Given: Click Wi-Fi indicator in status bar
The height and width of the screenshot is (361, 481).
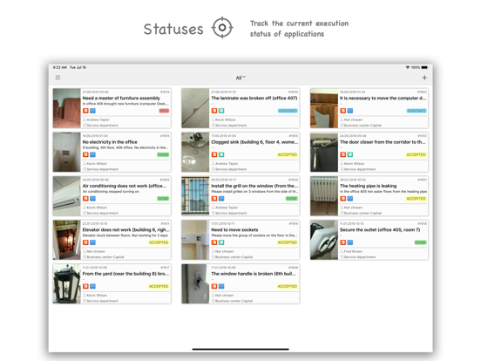Looking at the screenshot, I should pyautogui.click(x=408, y=67).
